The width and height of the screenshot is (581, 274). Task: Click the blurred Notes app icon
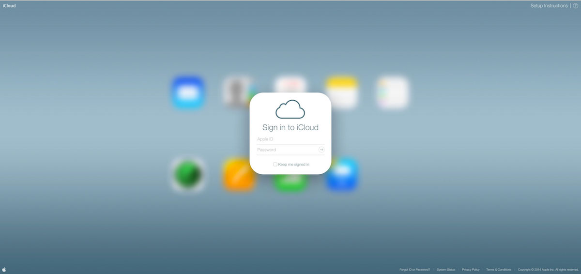[342, 92]
